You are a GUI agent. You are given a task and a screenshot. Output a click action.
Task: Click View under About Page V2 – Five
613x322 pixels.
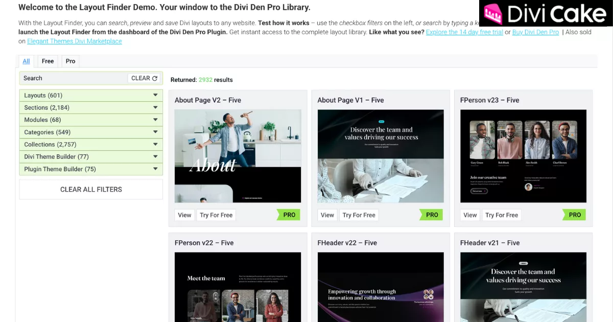click(185, 215)
